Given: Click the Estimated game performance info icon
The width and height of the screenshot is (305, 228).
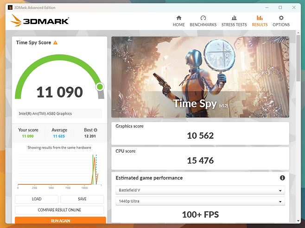Looking at the screenshot, I should tap(282, 178).
